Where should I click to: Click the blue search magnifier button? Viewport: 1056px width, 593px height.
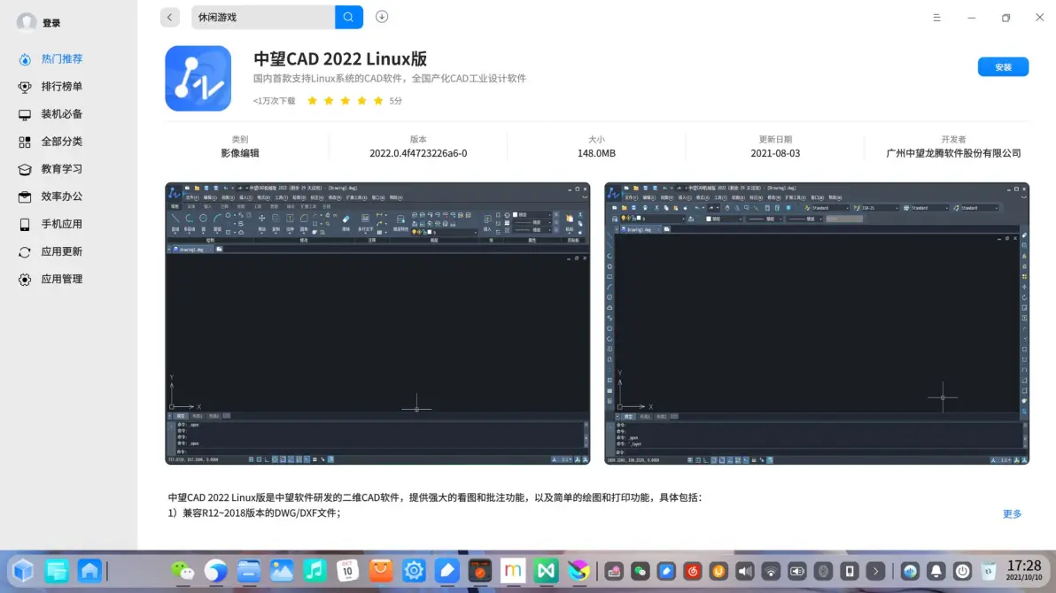348,18
